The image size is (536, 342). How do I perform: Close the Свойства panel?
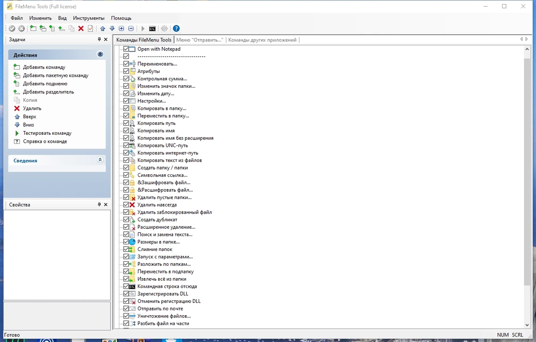coord(106,205)
